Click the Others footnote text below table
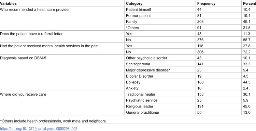 coord(53,121)
